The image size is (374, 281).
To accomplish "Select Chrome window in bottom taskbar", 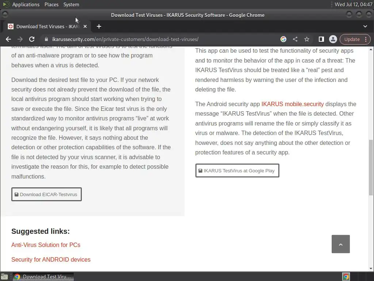I will 43,277.
